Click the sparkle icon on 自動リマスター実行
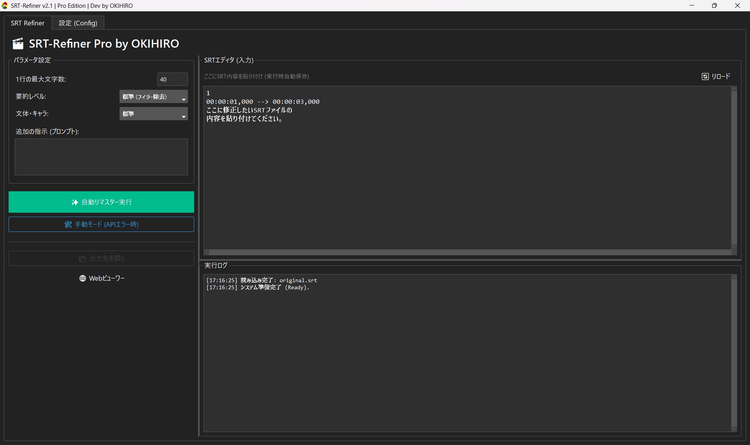The width and height of the screenshot is (750, 445). point(75,202)
